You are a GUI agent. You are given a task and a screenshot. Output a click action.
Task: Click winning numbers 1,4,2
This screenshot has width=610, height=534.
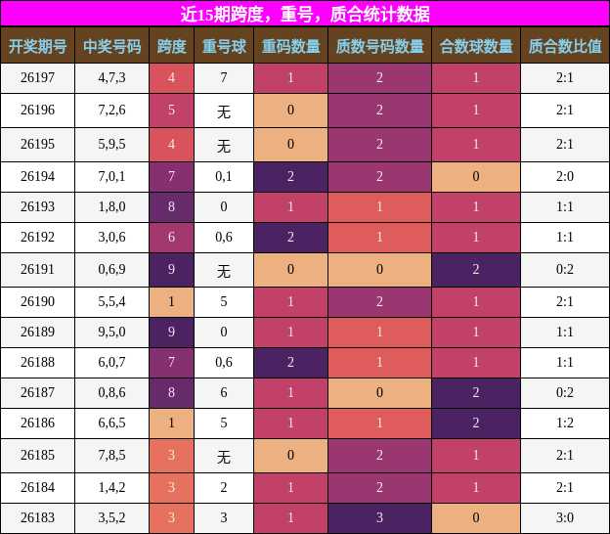tap(112, 488)
